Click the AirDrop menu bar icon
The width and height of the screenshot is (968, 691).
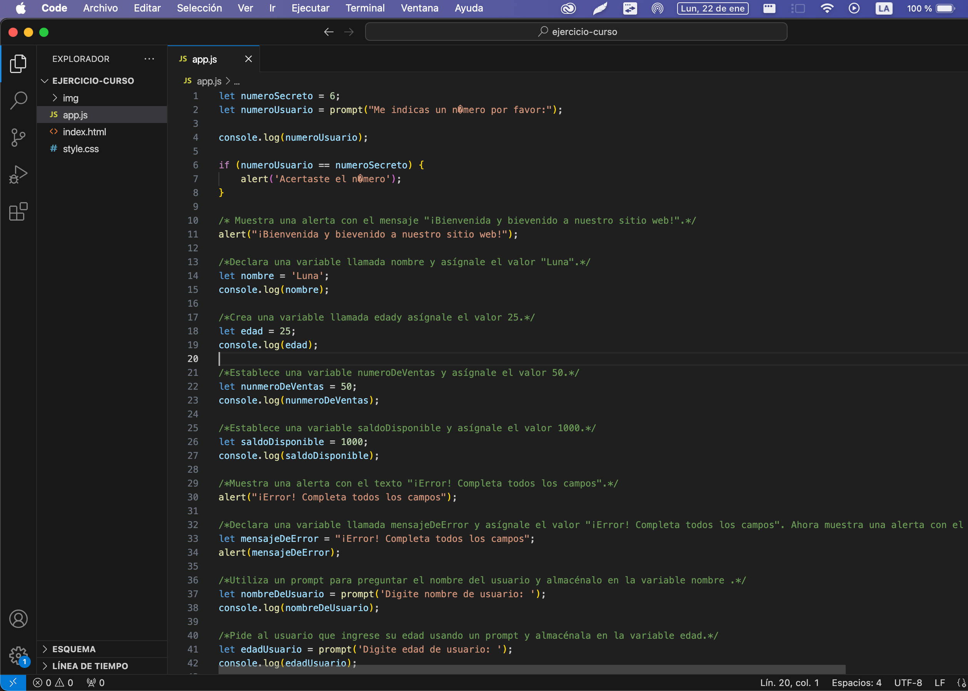tap(658, 8)
